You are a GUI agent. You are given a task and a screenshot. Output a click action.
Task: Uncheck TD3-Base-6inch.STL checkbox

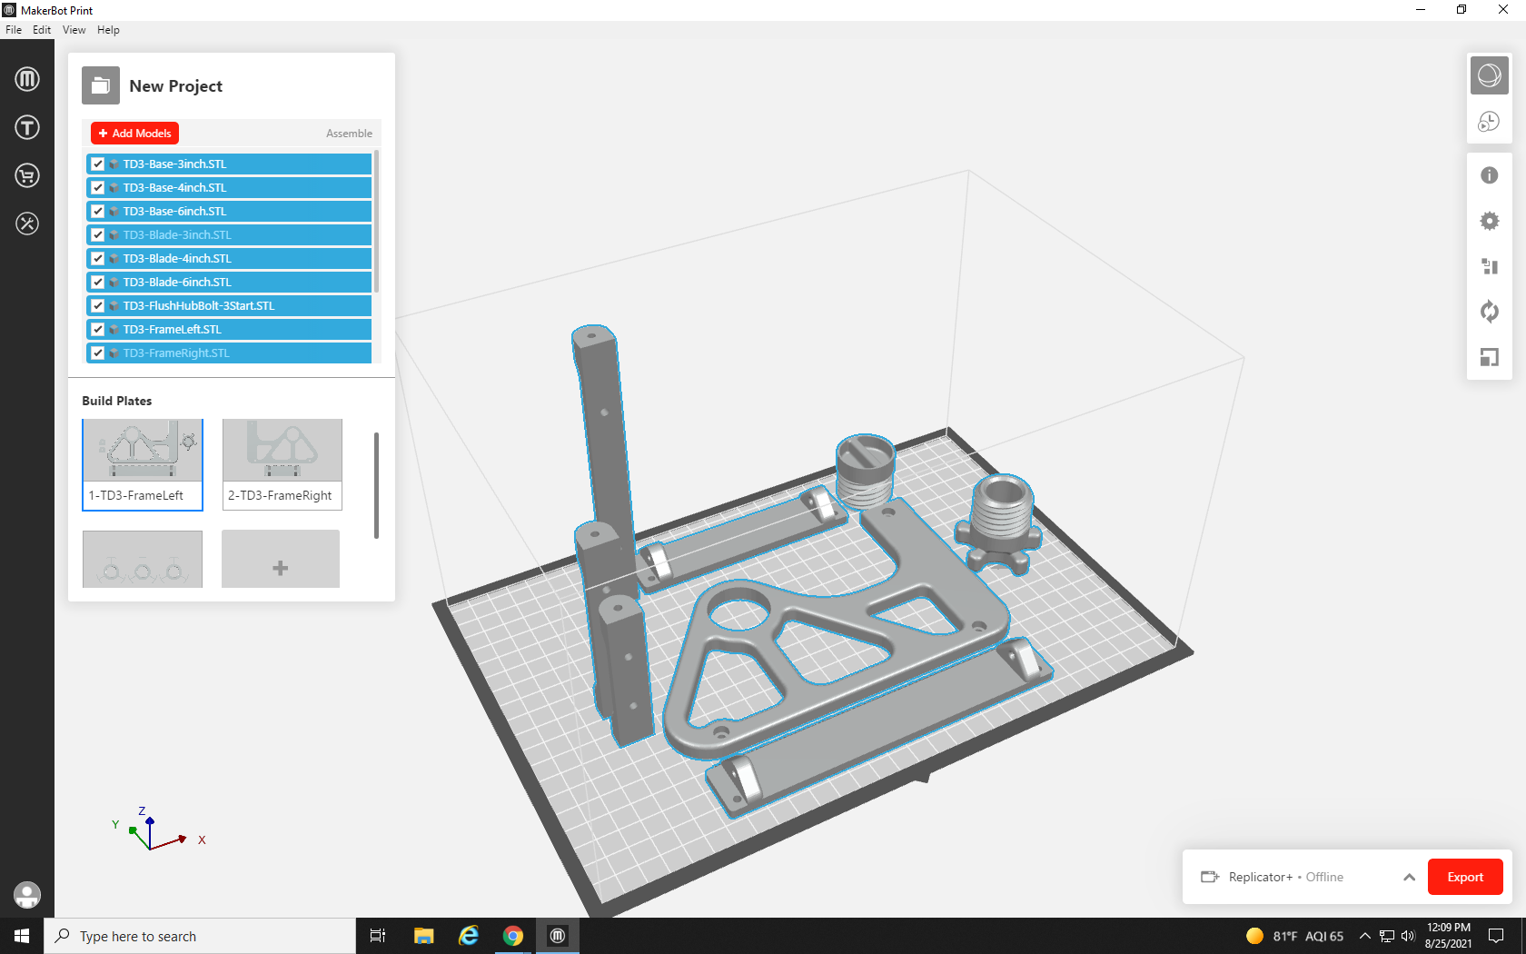98,212
